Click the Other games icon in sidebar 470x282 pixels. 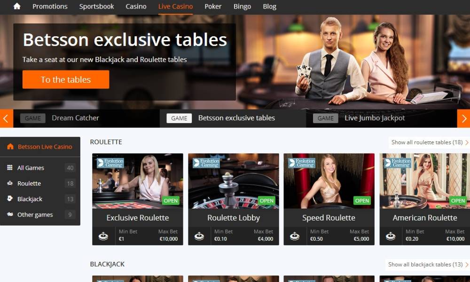coord(10,214)
